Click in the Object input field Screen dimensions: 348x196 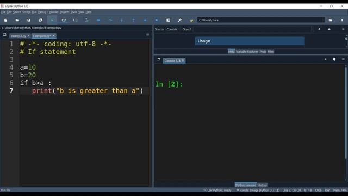(x=252, y=29)
